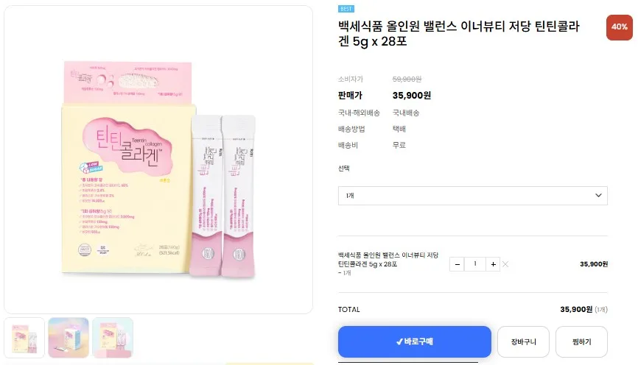Decrease quantity with the minus button

coord(457,264)
